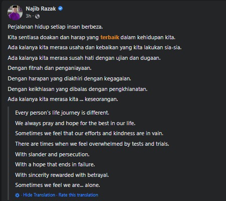The width and height of the screenshot is (226, 201).
Task: Click translated line 'Every person's life journey is different'
Action: tap(62, 113)
